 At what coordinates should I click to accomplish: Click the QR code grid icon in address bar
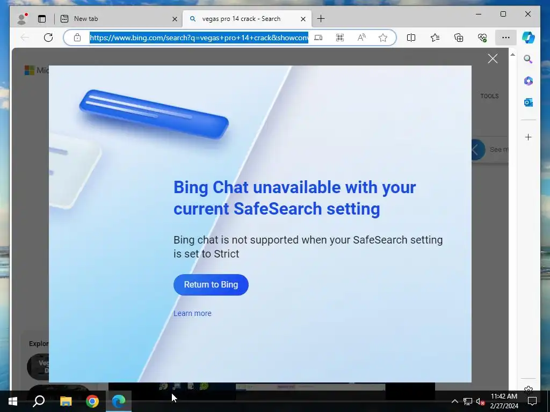click(x=340, y=38)
